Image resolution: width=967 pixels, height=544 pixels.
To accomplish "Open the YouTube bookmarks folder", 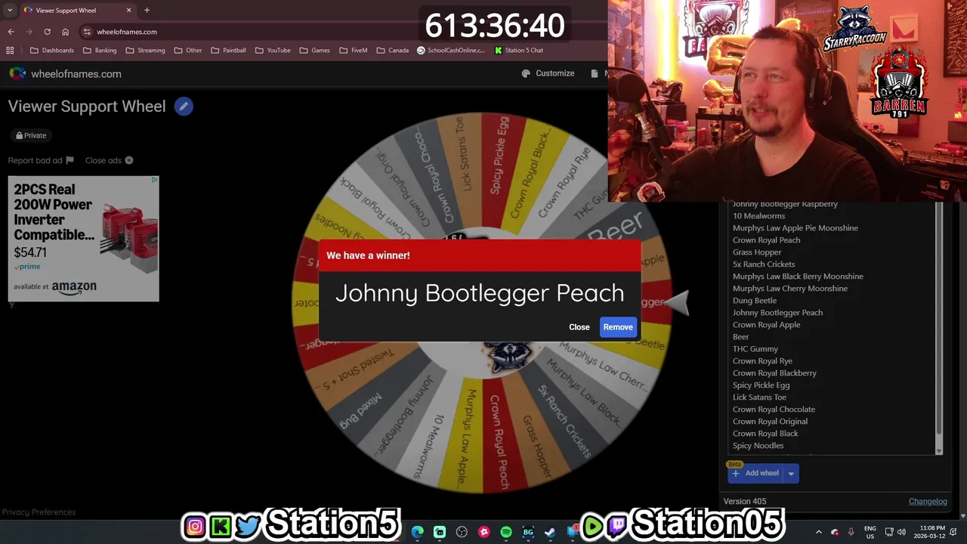I will click(273, 51).
